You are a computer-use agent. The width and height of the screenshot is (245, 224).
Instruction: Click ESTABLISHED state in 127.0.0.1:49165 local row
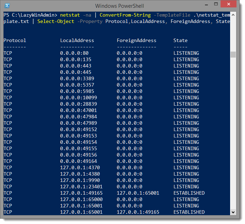coord(189,193)
